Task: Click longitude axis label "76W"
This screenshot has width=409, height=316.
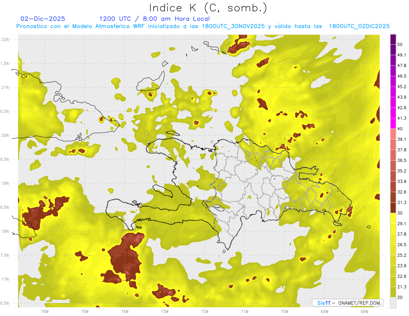Action: (45, 311)
